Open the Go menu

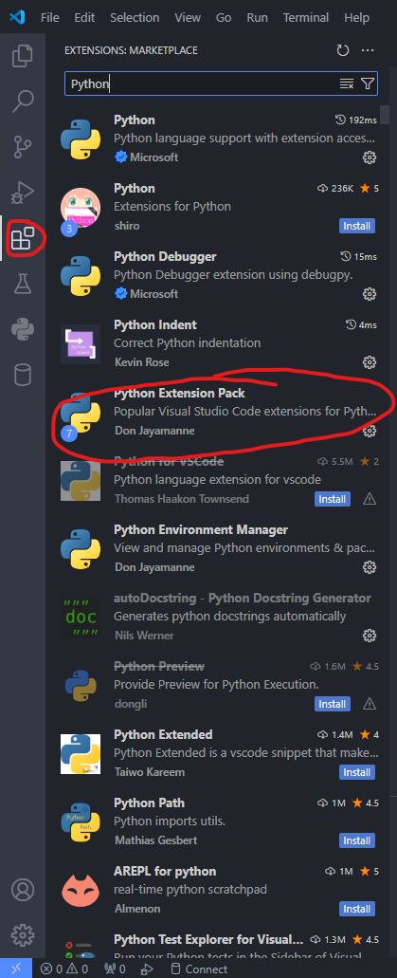[x=224, y=18]
